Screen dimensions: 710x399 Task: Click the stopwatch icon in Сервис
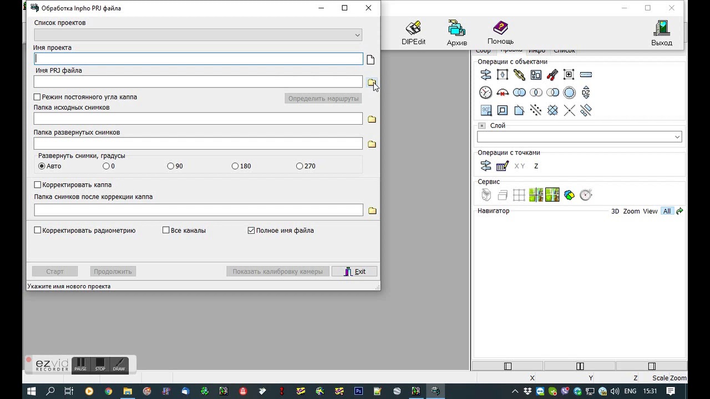pyautogui.click(x=586, y=195)
